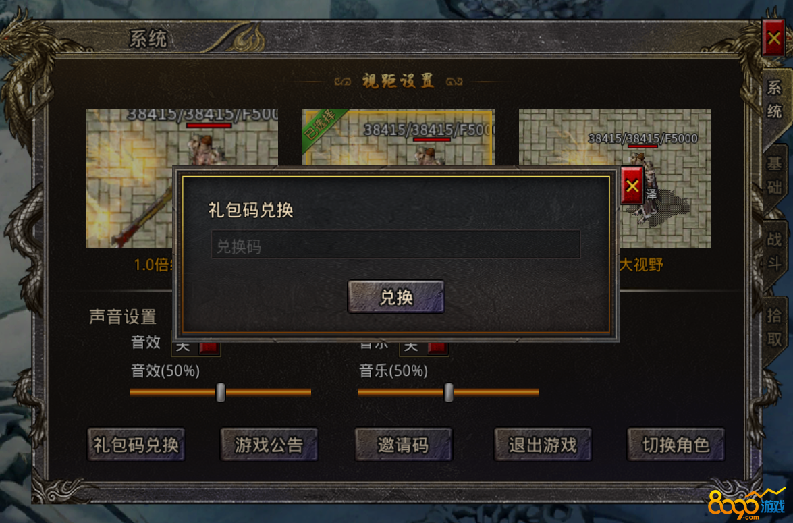Click 切换角色 to switch character

coord(676,445)
